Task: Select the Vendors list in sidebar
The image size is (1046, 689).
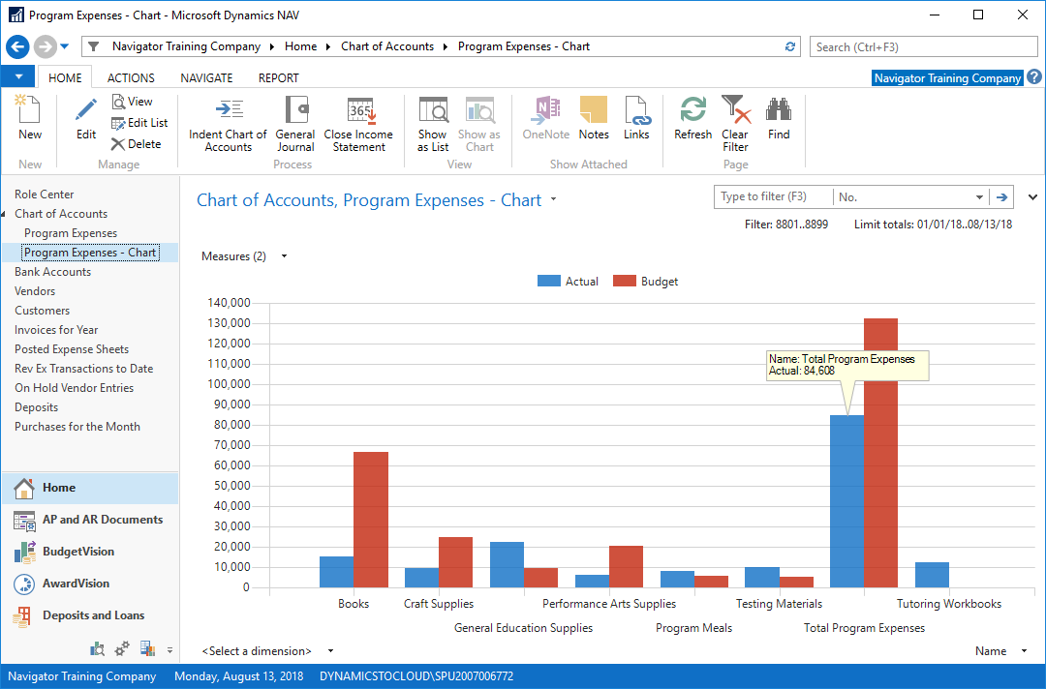Action: click(x=35, y=291)
